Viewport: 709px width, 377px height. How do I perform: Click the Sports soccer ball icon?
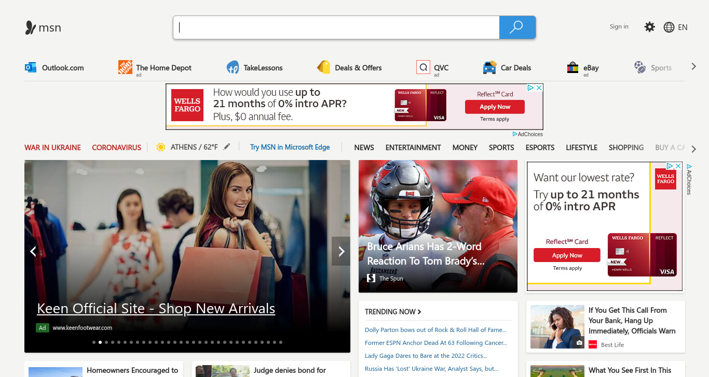[x=640, y=67]
